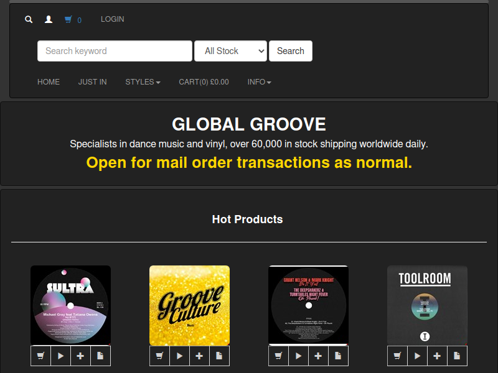Play the Sultra record preview
Image resolution: width=498 pixels, height=373 pixels.
click(x=60, y=356)
